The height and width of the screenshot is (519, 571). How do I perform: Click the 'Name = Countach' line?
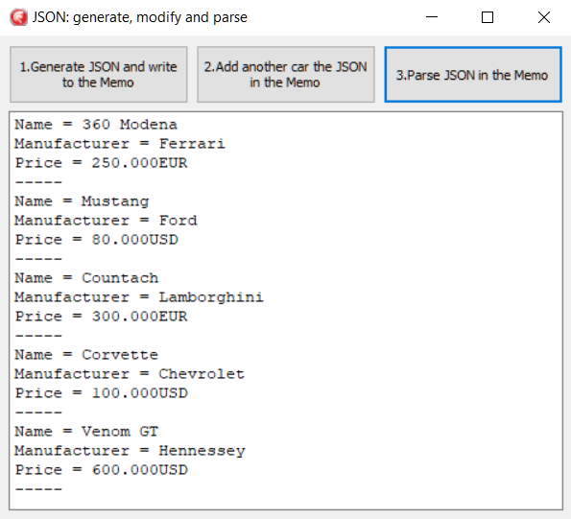[x=86, y=278]
